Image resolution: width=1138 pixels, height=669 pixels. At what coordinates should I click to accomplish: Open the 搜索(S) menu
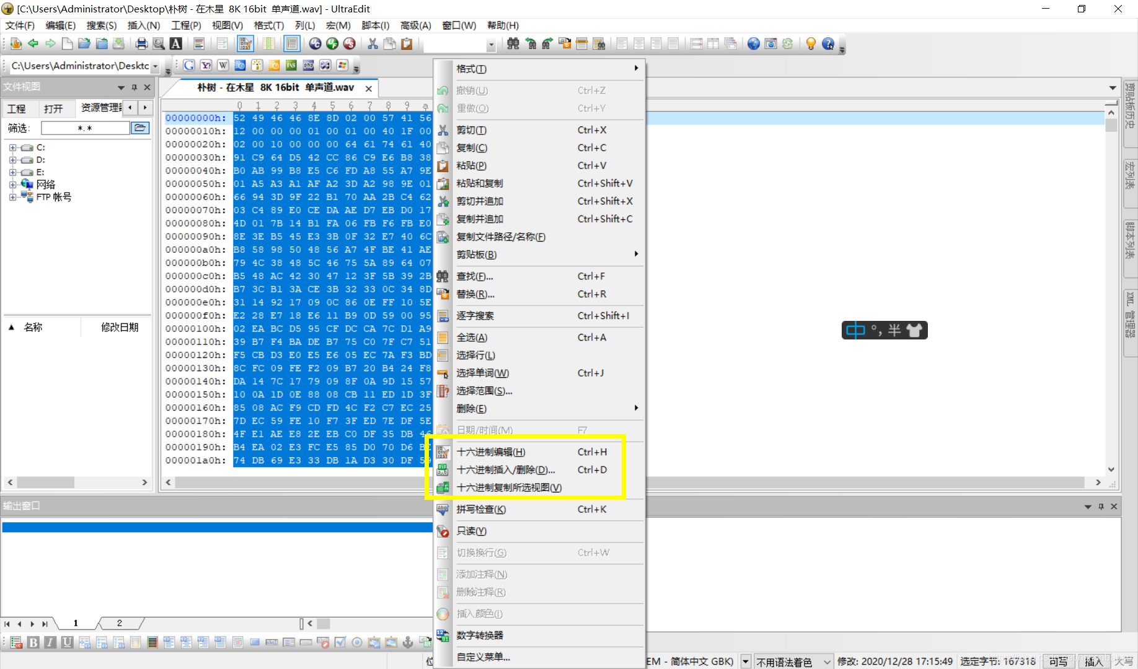[x=102, y=25]
